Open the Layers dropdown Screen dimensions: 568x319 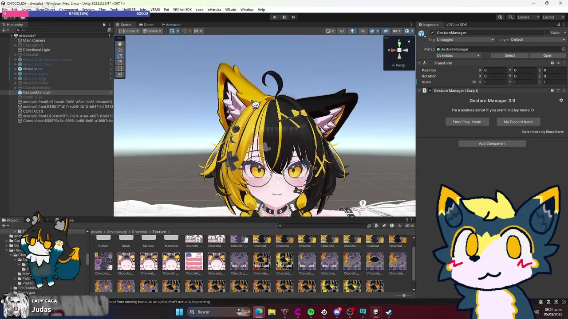tap(528, 17)
